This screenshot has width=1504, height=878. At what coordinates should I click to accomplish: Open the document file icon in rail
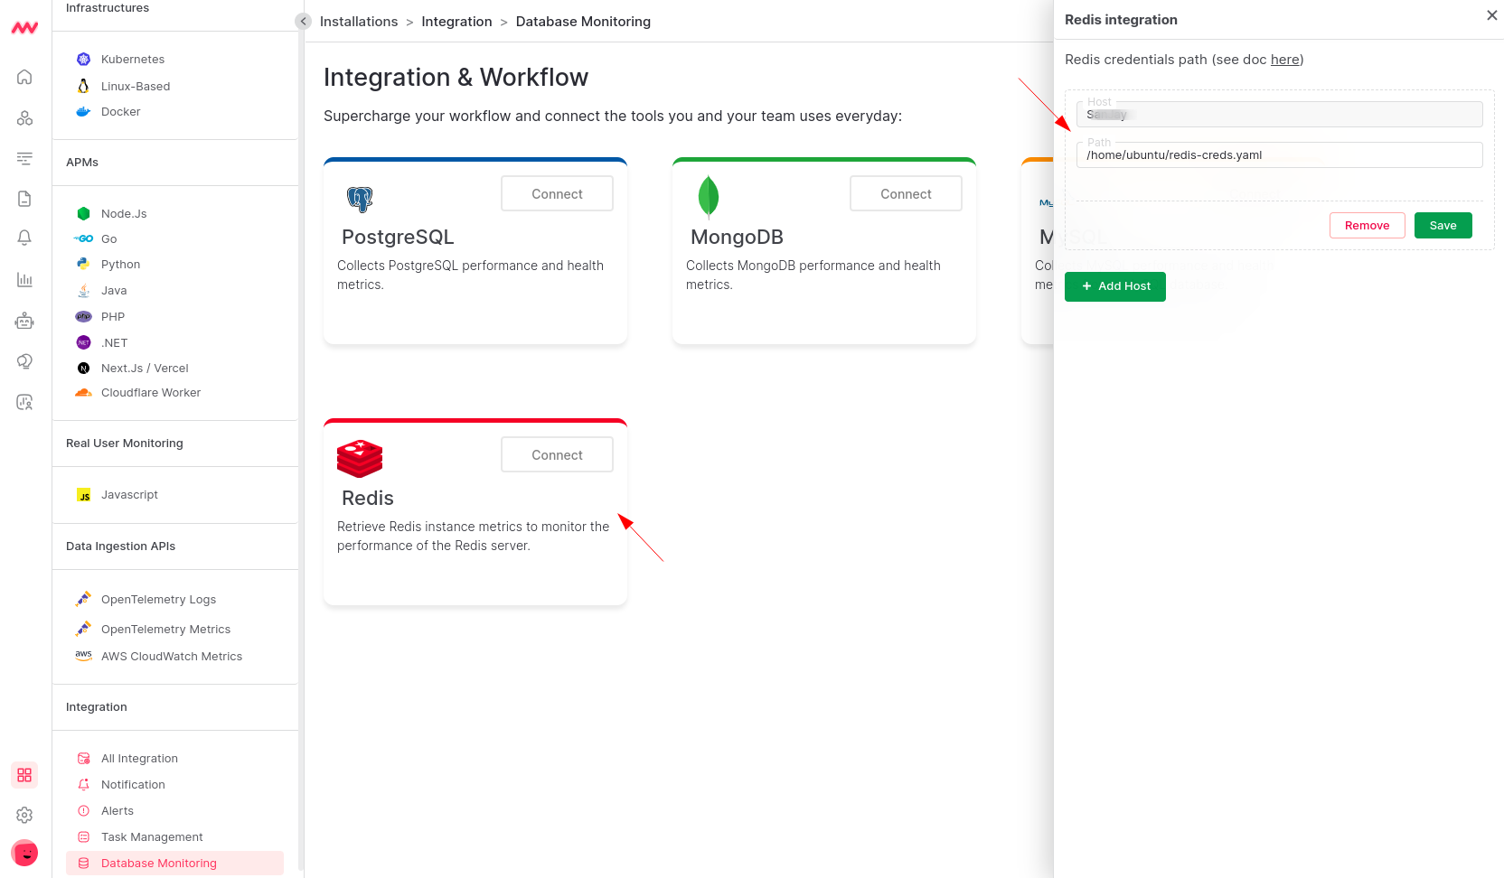[24, 199]
